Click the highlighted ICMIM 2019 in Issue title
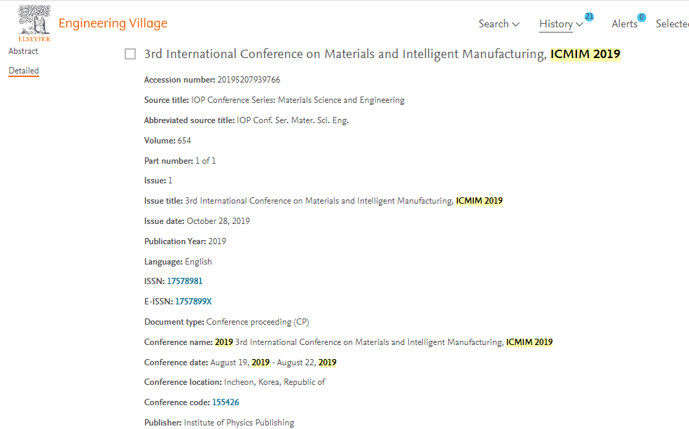This screenshot has width=689, height=429. pos(479,201)
